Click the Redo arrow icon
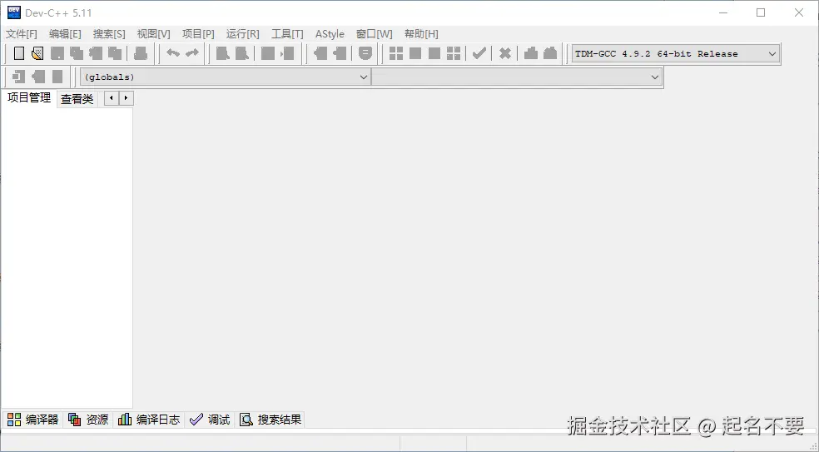This screenshot has width=819, height=452. [x=192, y=53]
